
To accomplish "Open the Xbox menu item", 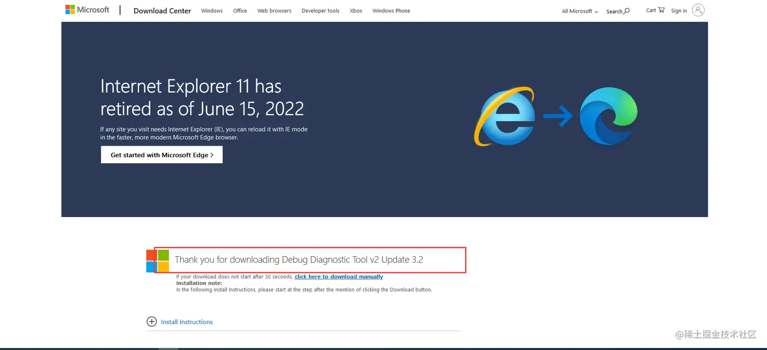I will click(x=356, y=11).
